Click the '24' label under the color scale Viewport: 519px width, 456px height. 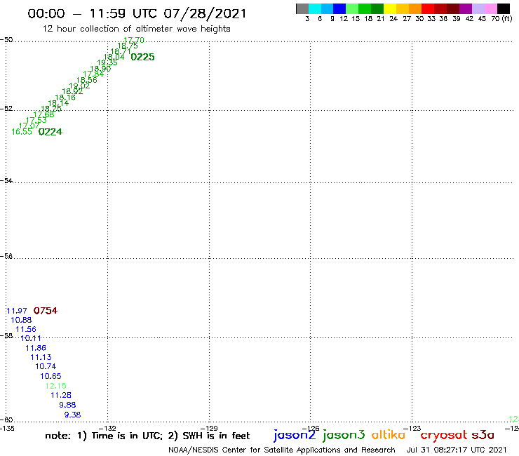click(393, 18)
